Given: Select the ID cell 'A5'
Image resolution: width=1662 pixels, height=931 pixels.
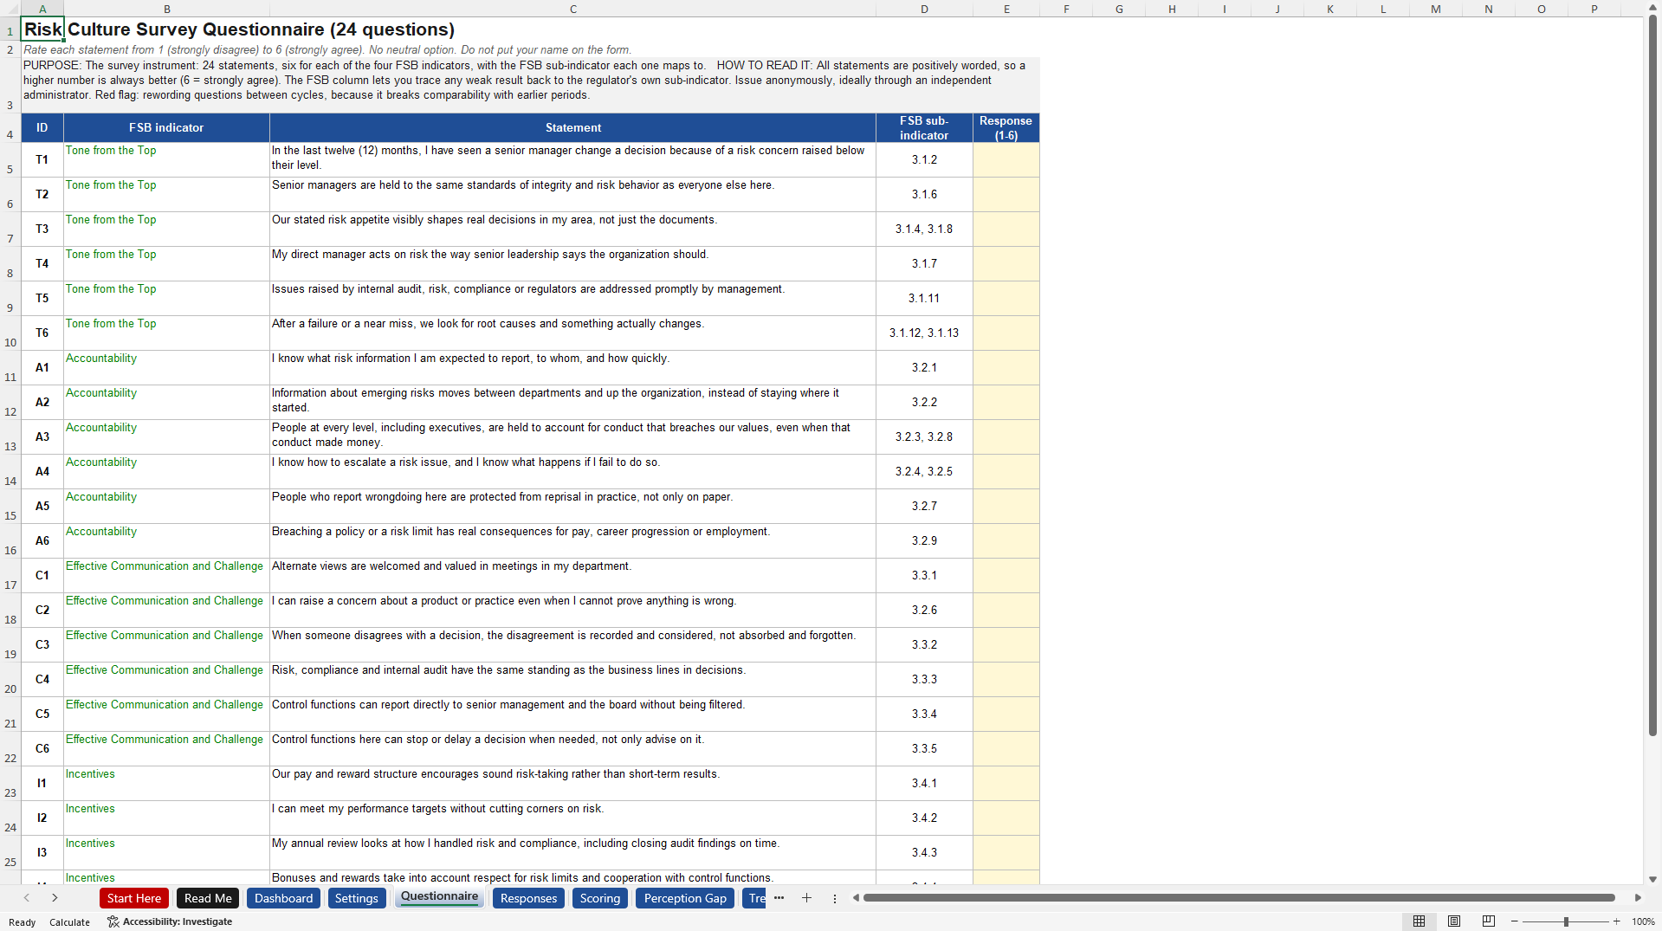Looking at the screenshot, I should (42, 507).
